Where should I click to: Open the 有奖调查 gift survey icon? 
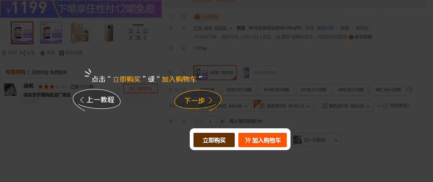[61, 53]
